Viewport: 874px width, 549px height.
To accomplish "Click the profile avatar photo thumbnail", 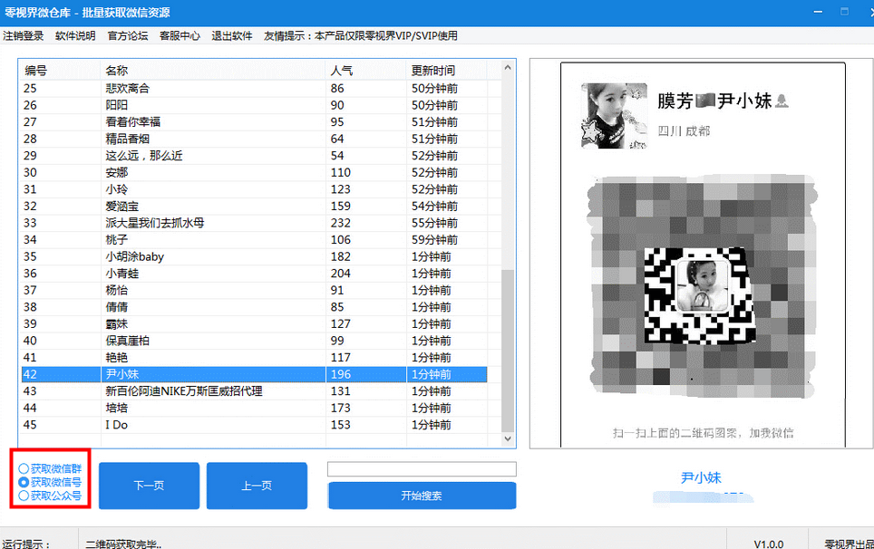I will pos(615,115).
